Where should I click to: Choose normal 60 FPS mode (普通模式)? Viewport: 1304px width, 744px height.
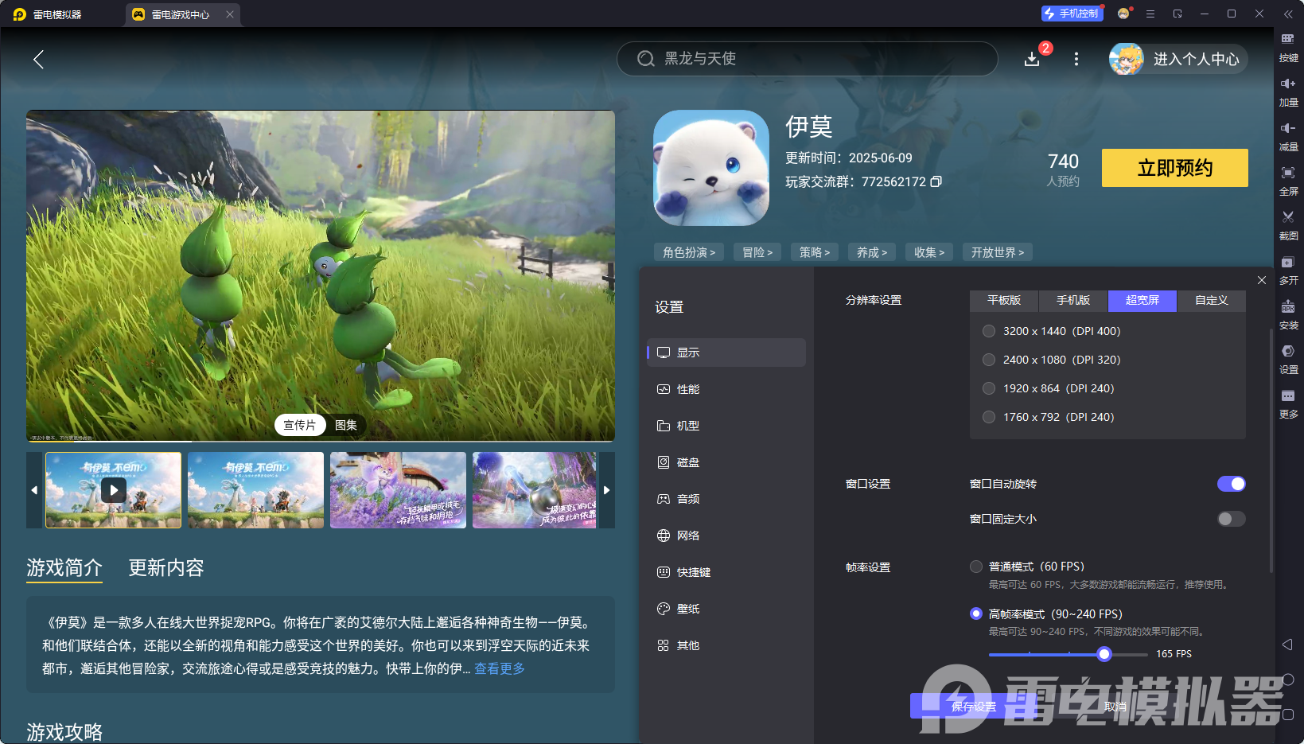[x=976, y=566]
